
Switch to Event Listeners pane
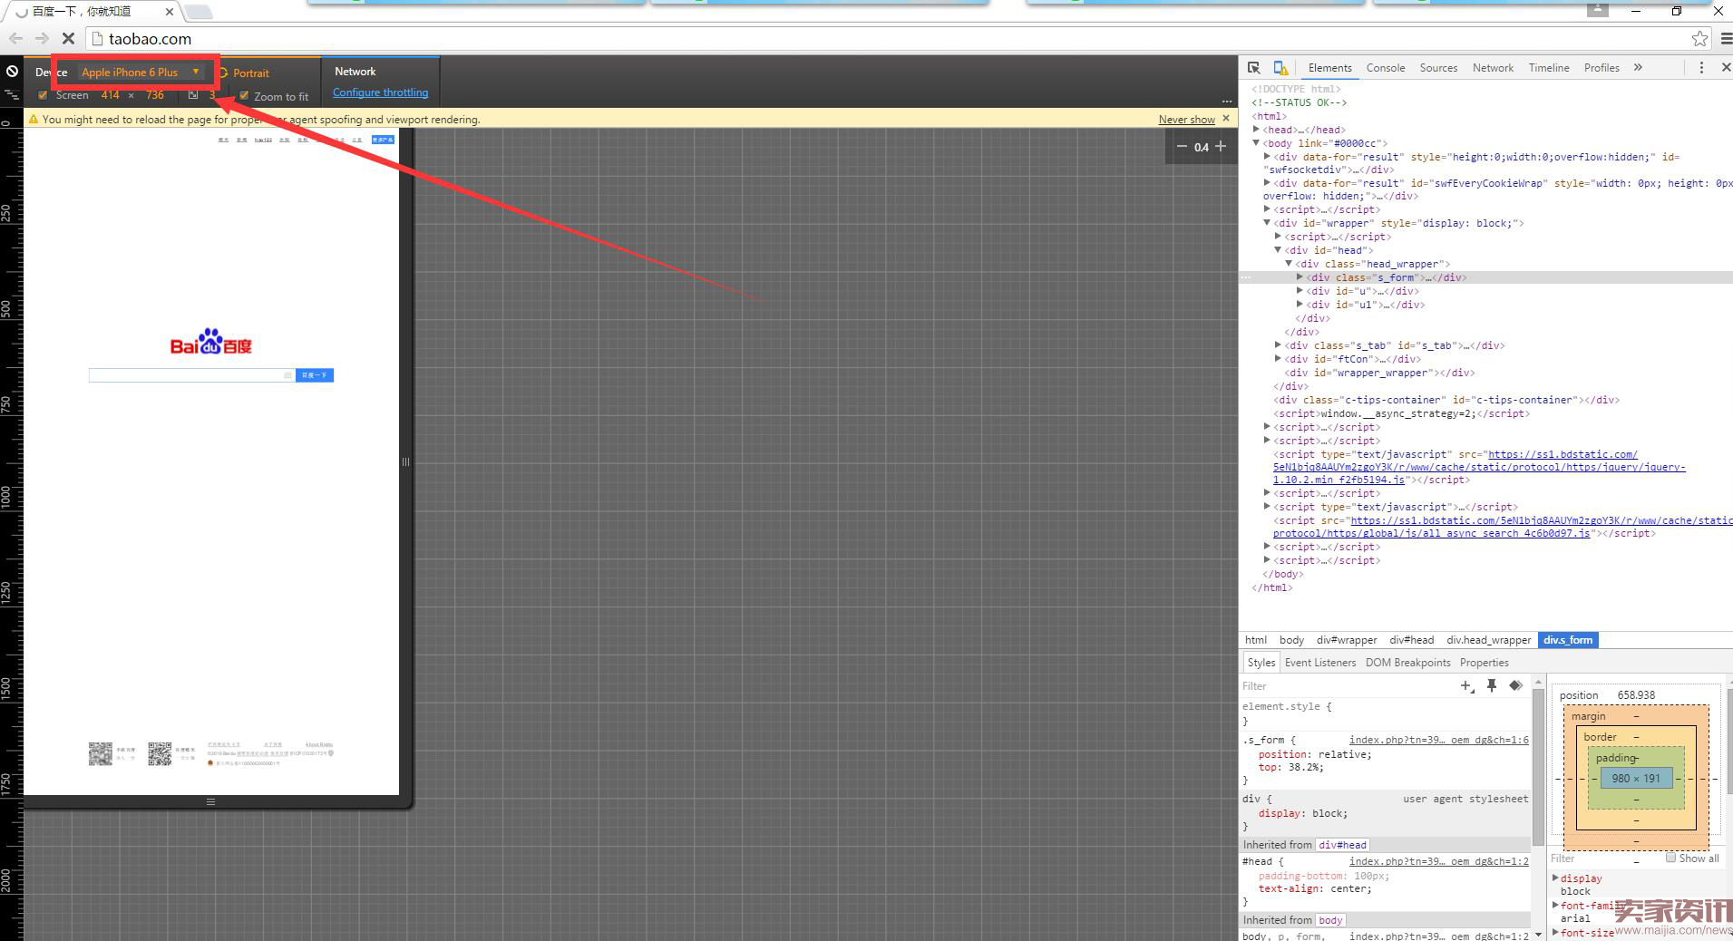1320,663
